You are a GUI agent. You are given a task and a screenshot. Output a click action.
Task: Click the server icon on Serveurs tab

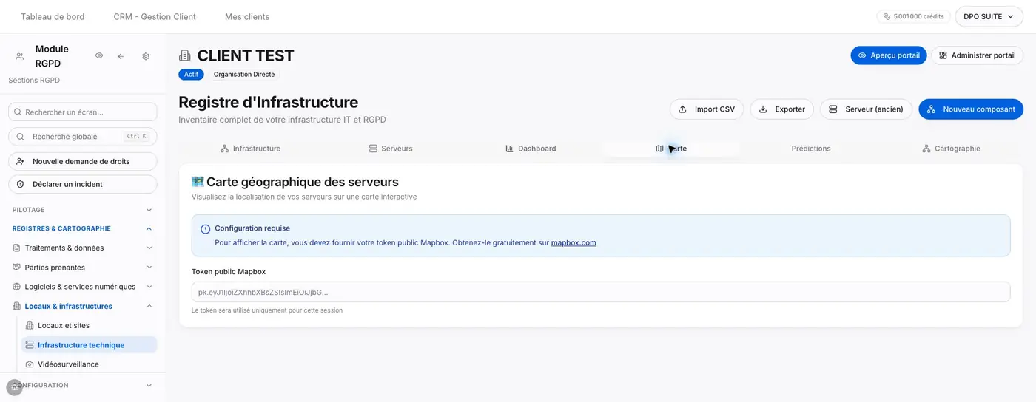[373, 149]
